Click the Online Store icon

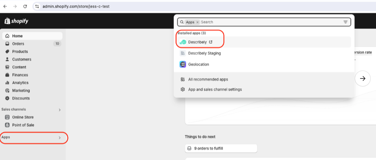(7, 117)
